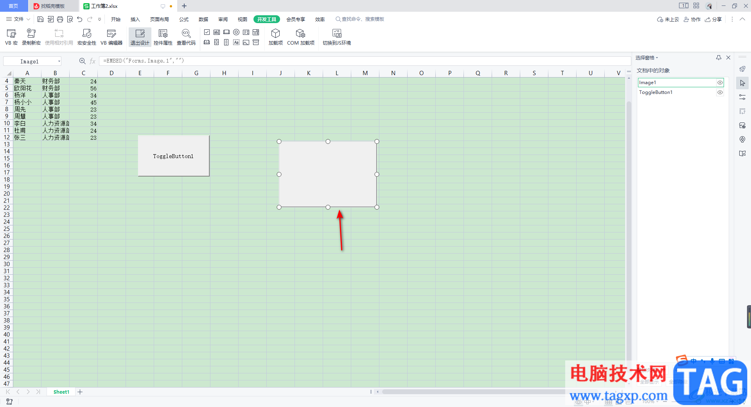
Task: Expand the 文件 menu arrow
Action: [x=28, y=19]
